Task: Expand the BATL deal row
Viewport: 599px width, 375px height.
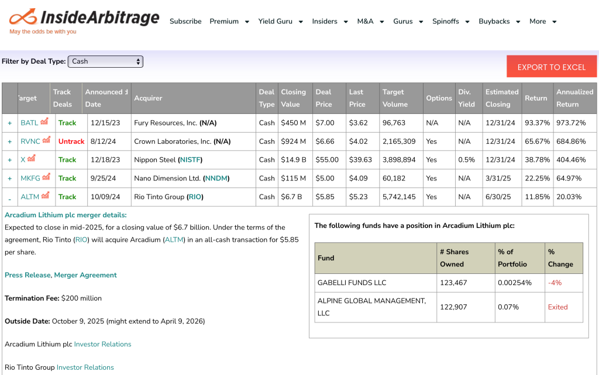Action: click(x=9, y=123)
